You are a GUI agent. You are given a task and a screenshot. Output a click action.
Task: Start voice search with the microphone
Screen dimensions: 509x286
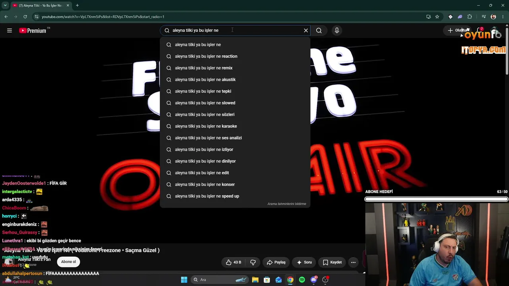pyautogui.click(x=337, y=31)
